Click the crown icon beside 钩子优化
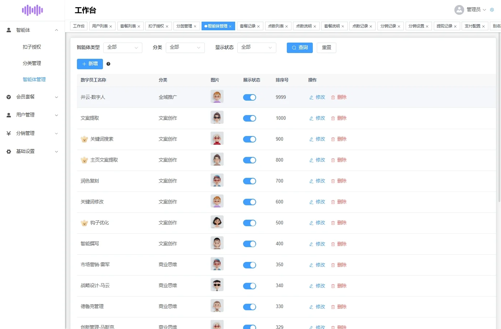Screen dimensions: 501x329 click(x=84, y=223)
